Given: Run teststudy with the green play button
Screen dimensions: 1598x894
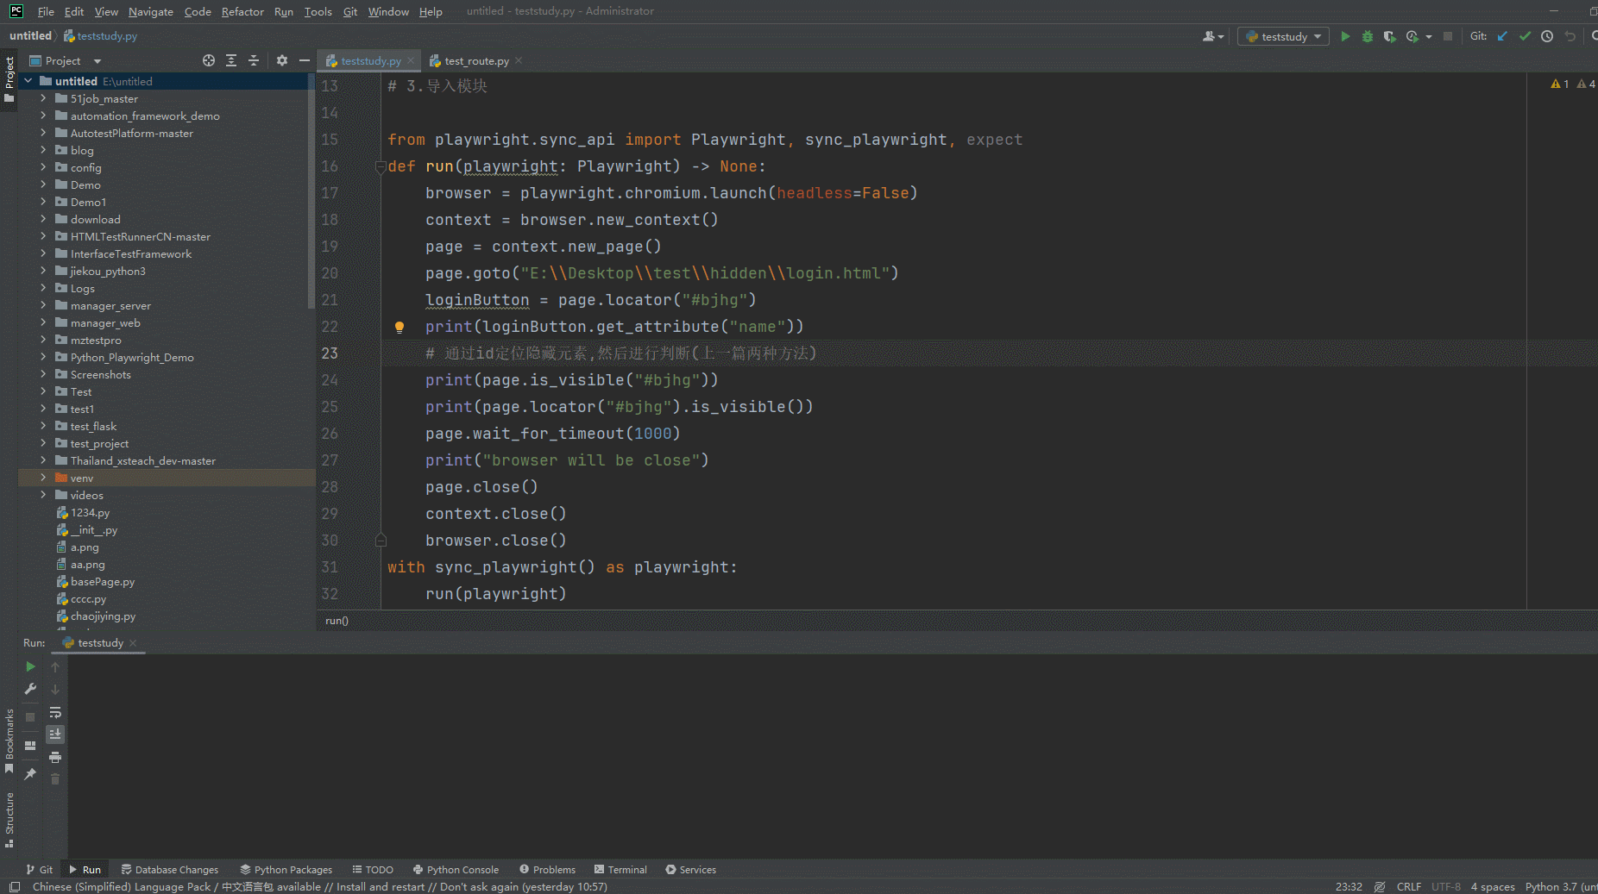Looking at the screenshot, I should click(x=1345, y=36).
